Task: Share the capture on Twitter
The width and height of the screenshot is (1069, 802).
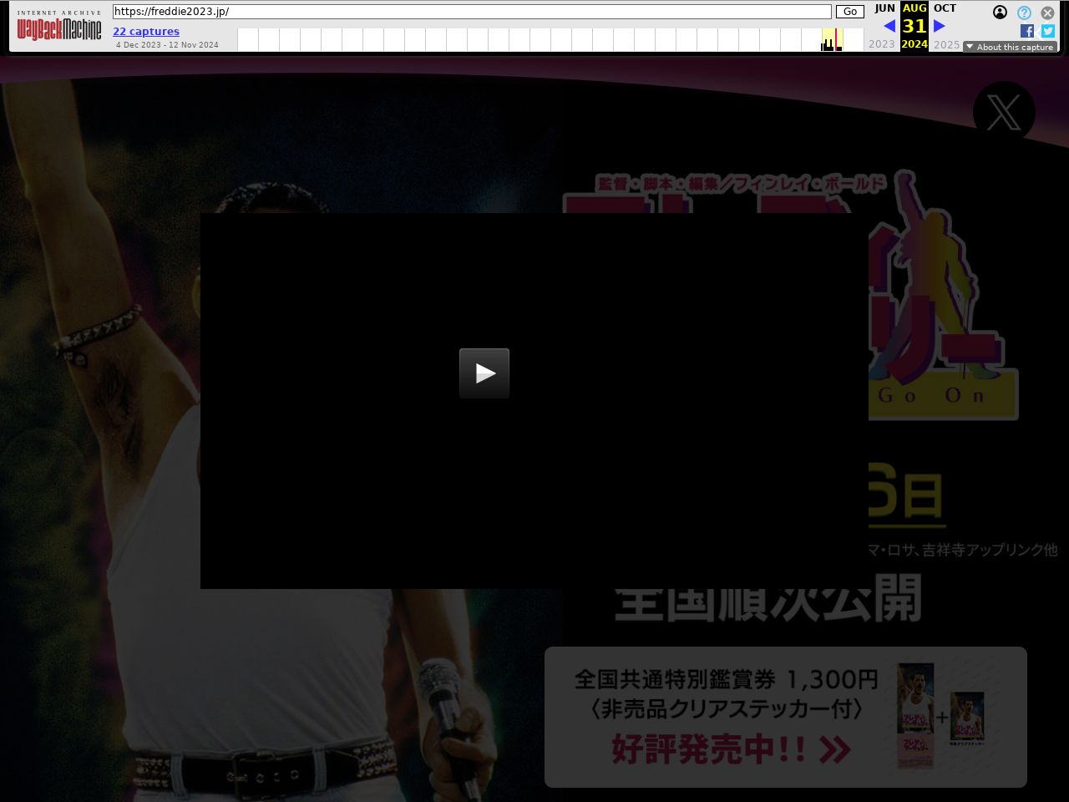Action: (x=1048, y=31)
